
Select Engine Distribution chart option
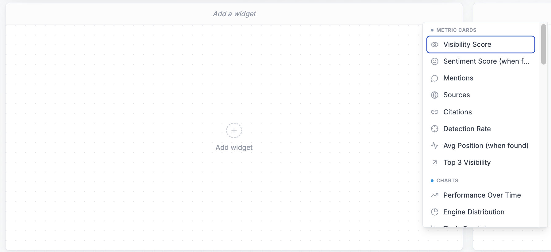[x=480, y=212]
